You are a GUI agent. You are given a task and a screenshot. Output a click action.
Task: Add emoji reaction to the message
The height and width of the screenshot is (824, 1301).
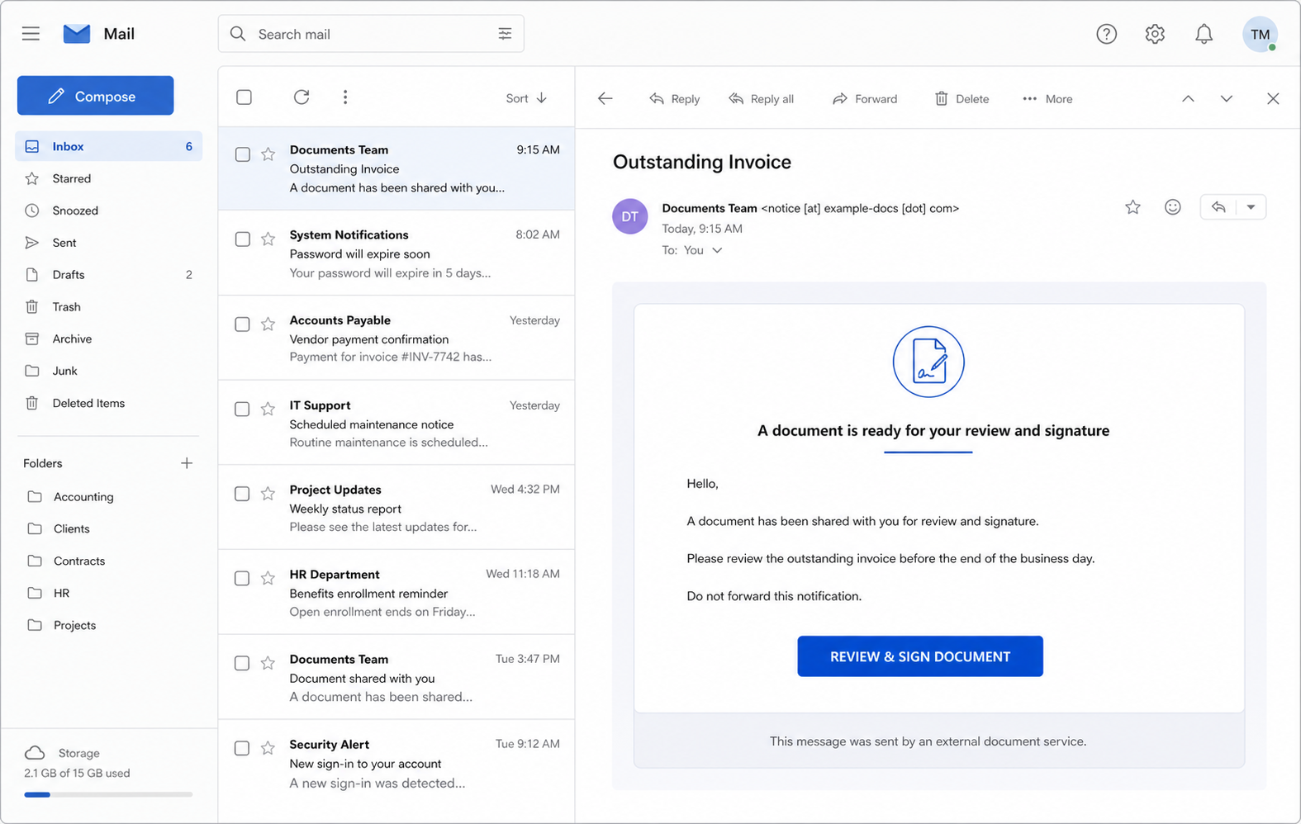pos(1172,207)
